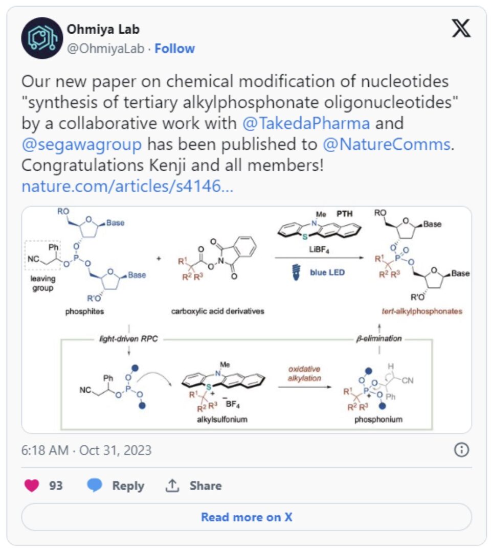Click the Share label

206,486
